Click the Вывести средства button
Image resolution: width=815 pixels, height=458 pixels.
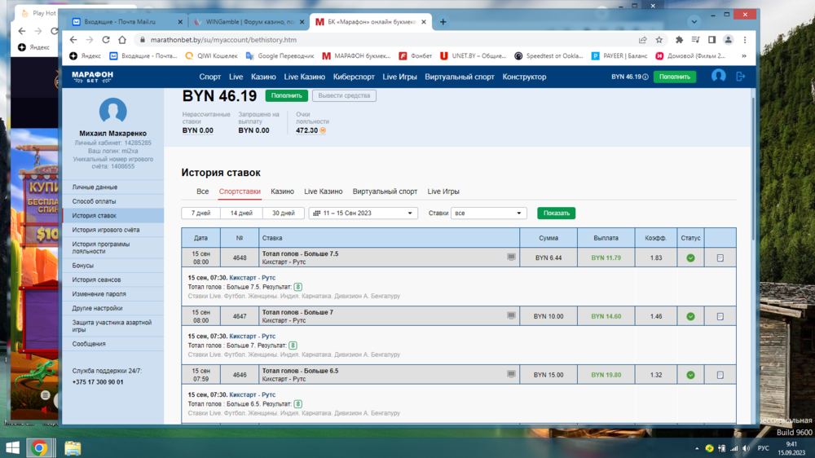click(344, 96)
